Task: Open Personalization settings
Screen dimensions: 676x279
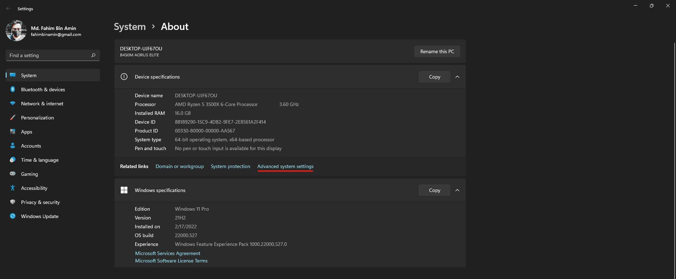Action: 53,118
